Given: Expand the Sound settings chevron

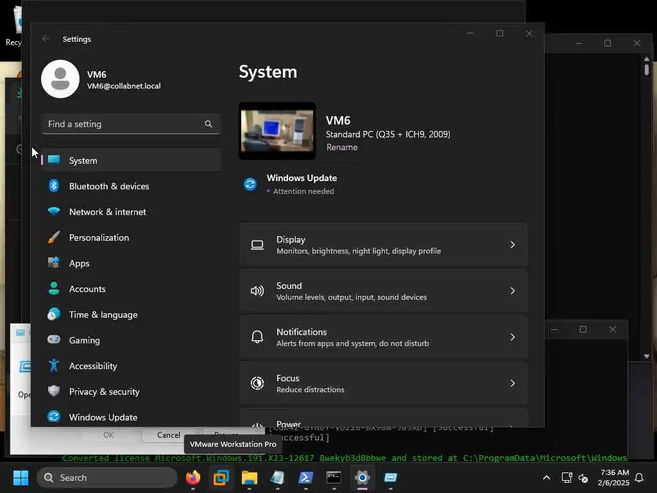Looking at the screenshot, I should pos(512,291).
